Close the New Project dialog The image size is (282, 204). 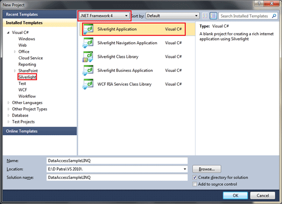click(272, 3)
